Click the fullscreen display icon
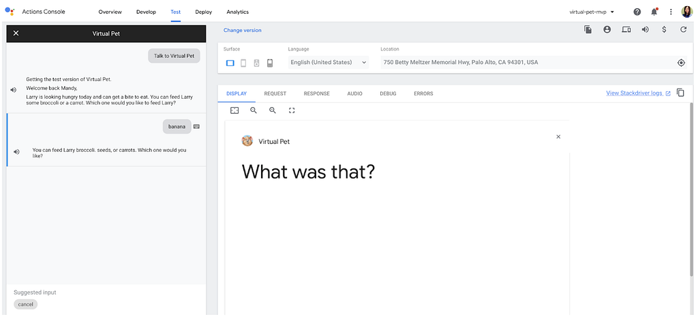698x319 pixels. (x=292, y=110)
